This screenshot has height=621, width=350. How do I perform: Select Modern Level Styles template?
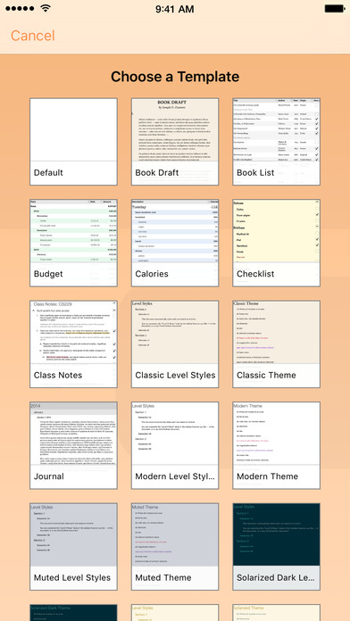[x=175, y=445]
